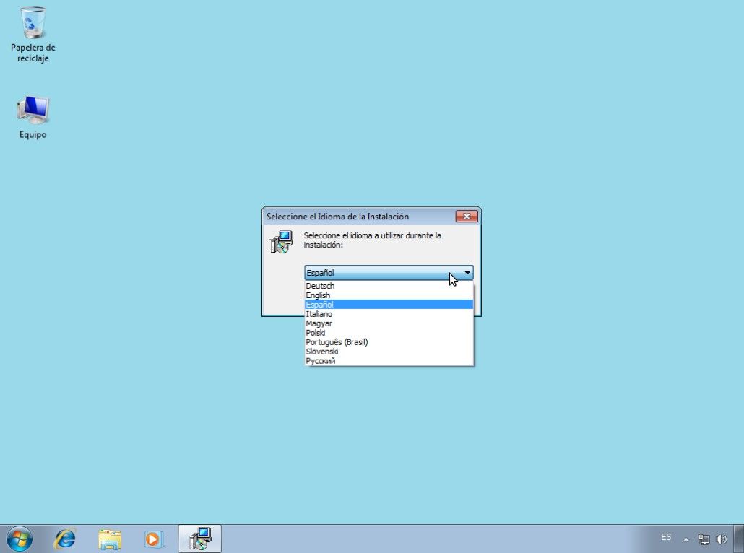The width and height of the screenshot is (744, 553).
Task: Click the Windows Start orb
Action: pyautogui.click(x=20, y=539)
